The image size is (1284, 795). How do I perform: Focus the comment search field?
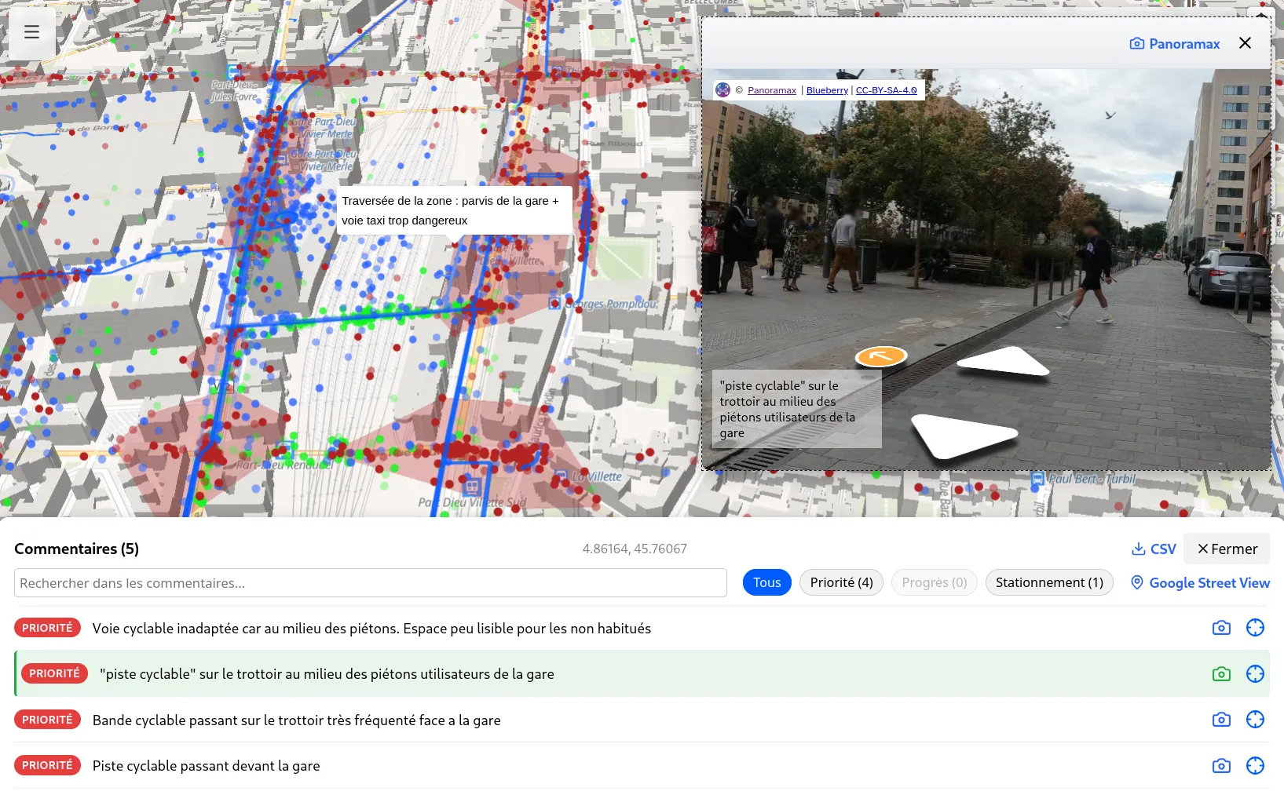[370, 583]
